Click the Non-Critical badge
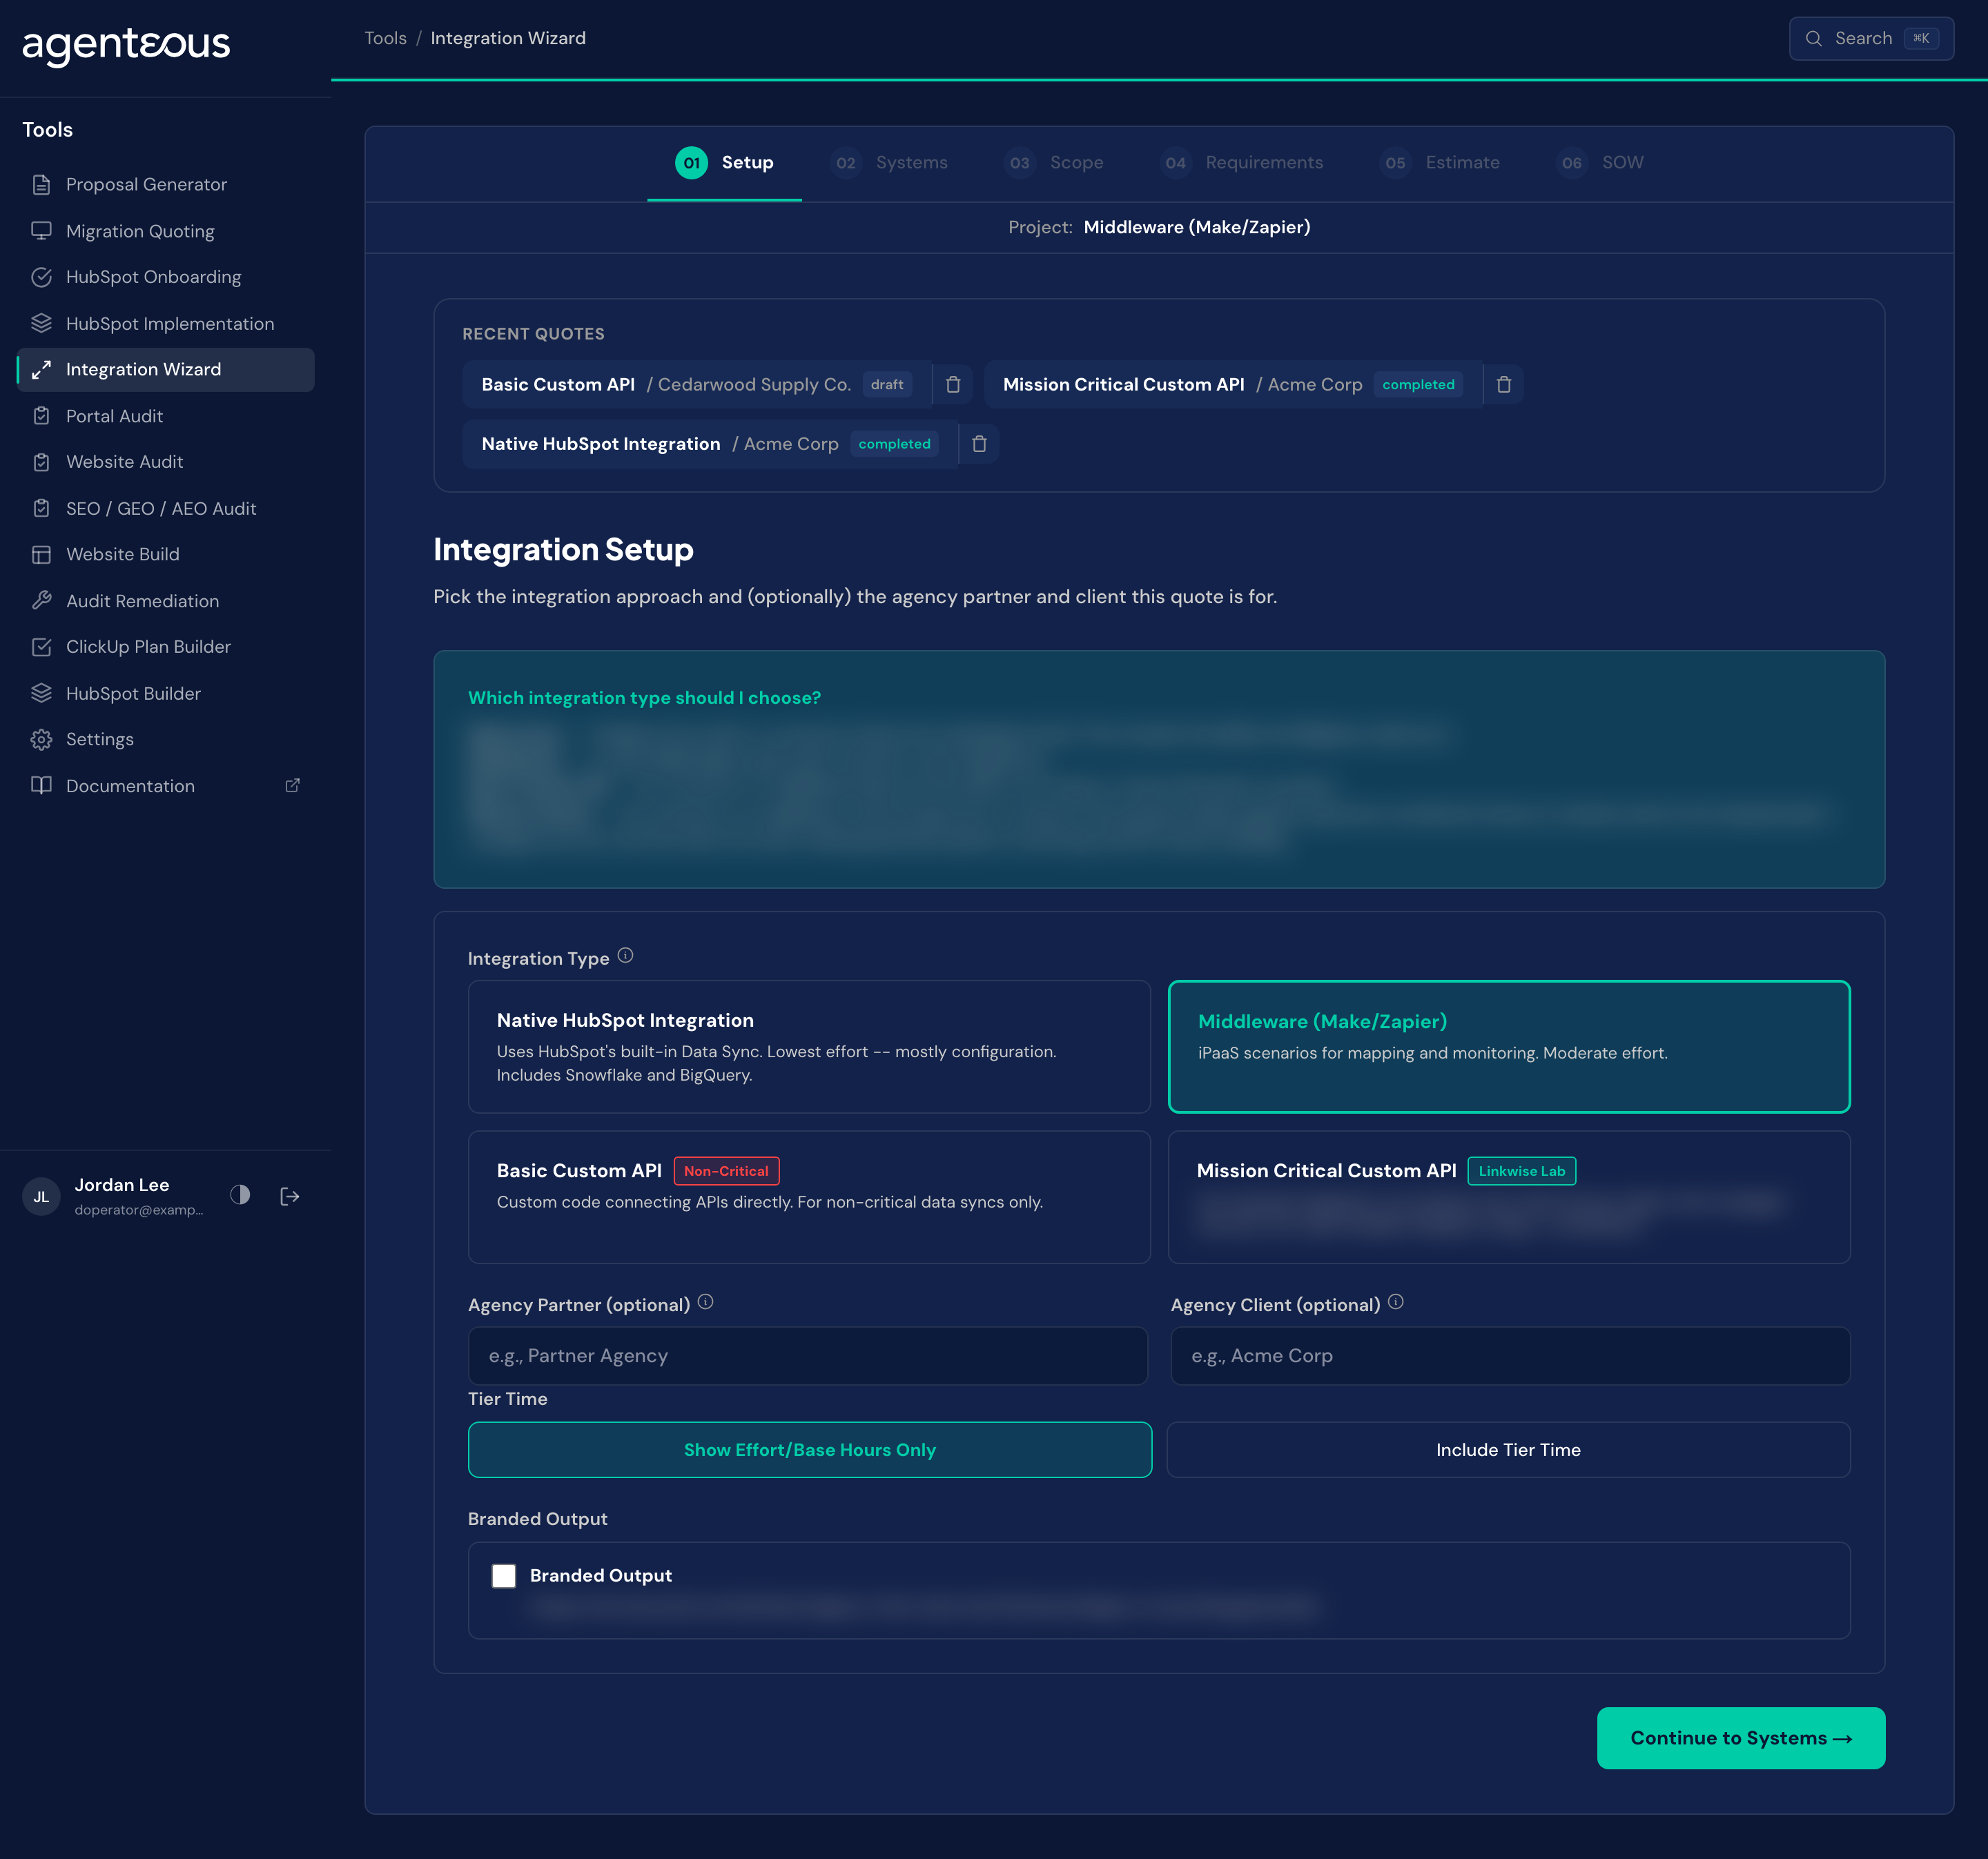This screenshot has height=1859, width=1988. tap(726, 1172)
